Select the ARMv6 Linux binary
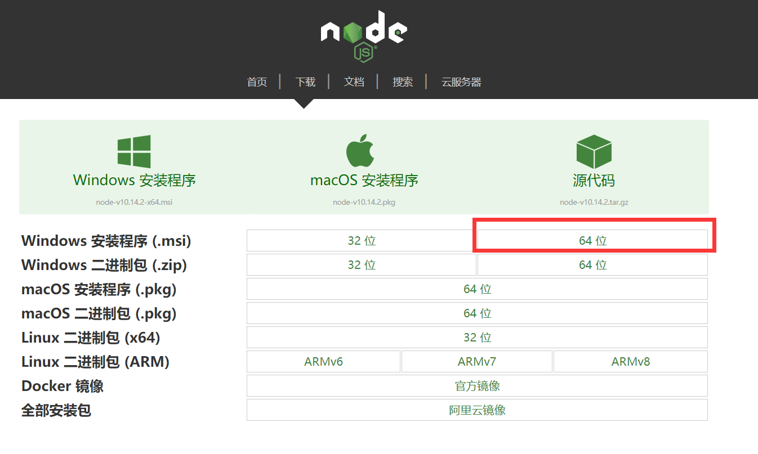The image size is (758, 454). (x=323, y=362)
